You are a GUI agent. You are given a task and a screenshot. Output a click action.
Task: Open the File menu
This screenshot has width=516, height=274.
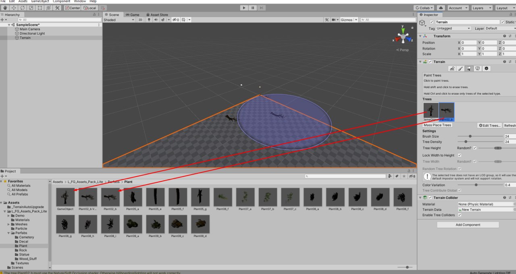(3, 1)
